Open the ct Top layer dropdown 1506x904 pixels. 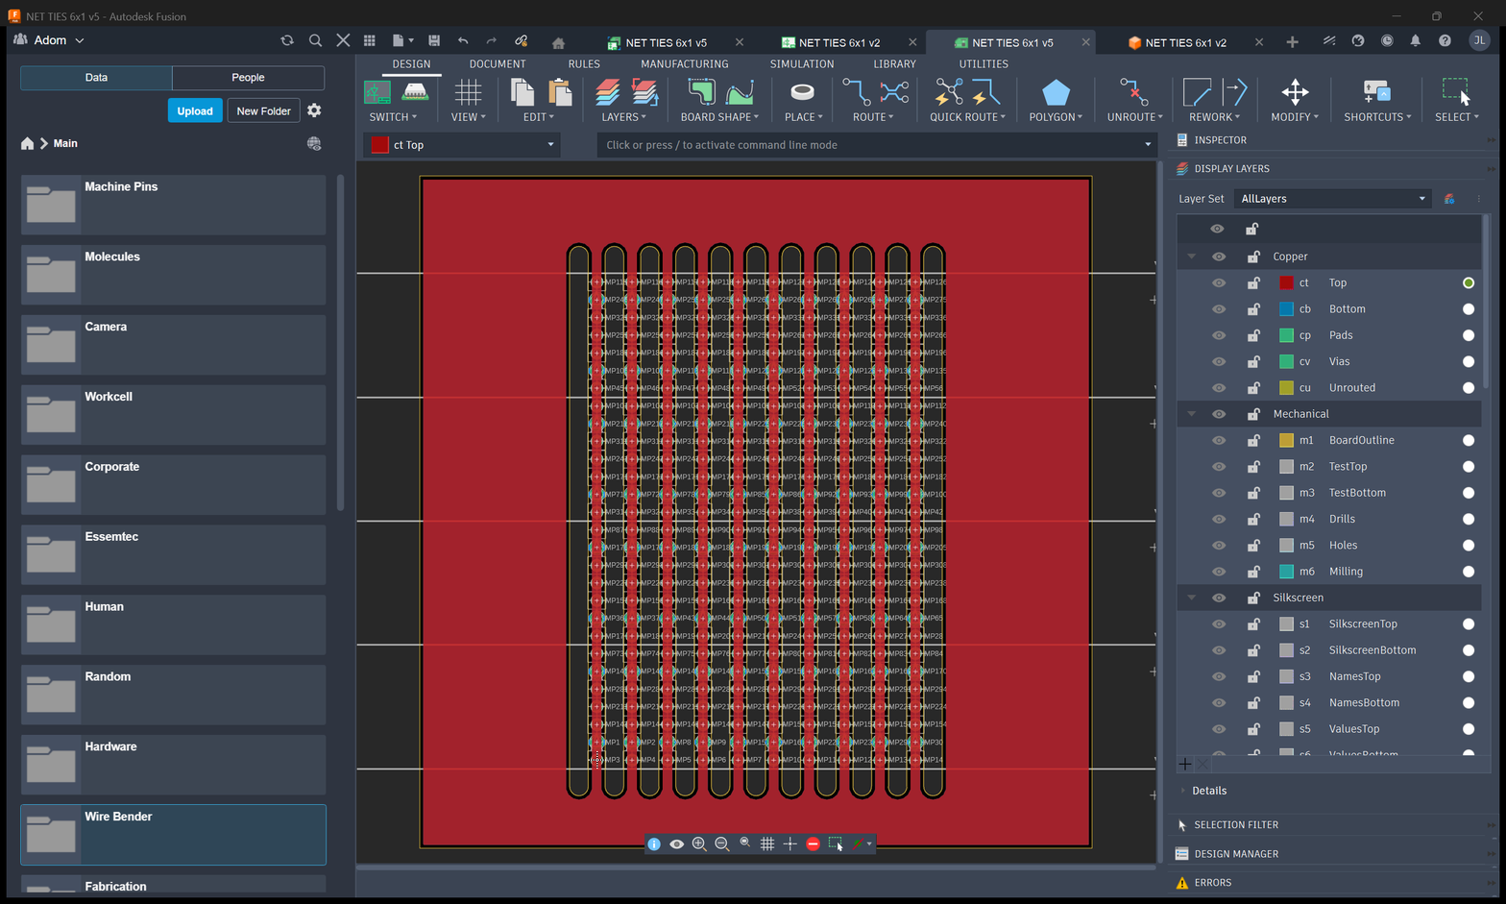click(x=463, y=145)
